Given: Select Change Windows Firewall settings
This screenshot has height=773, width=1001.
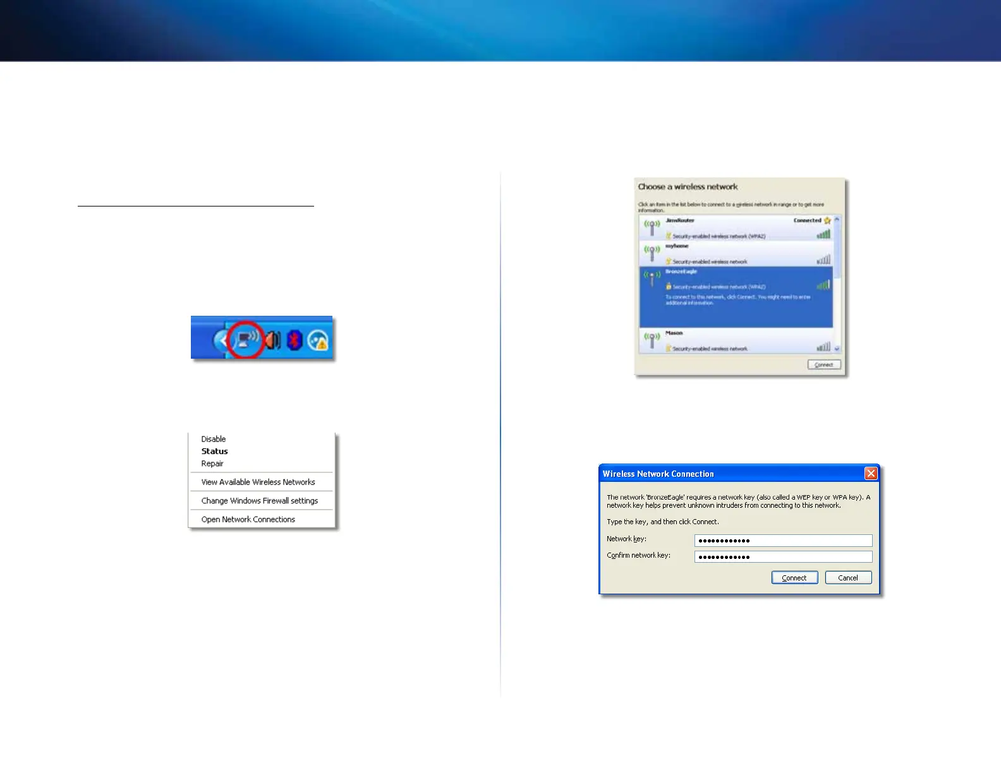Looking at the screenshot, I should tap(260, 501).
